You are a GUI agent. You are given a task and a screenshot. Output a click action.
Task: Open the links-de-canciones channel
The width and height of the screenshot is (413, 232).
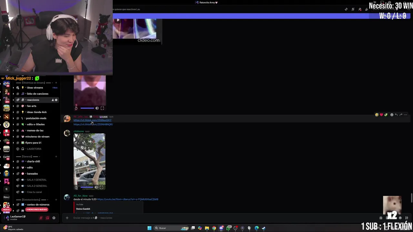click(37, 94)
